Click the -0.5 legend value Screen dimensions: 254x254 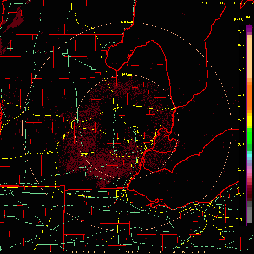240,195
